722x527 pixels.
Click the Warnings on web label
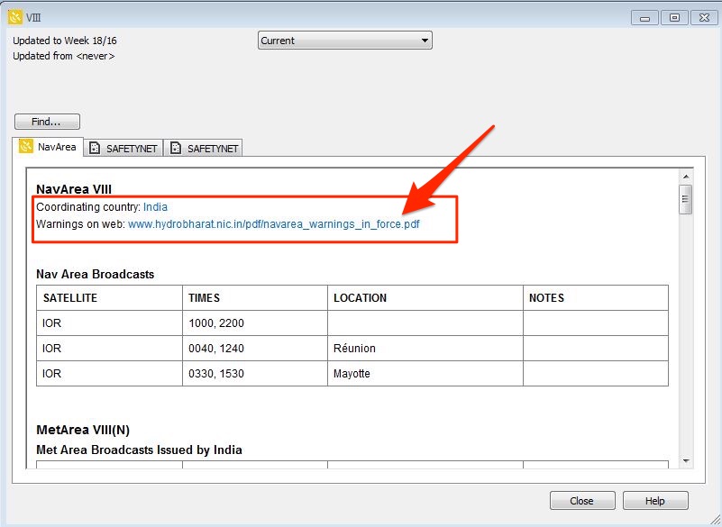(x=80, y=224)
